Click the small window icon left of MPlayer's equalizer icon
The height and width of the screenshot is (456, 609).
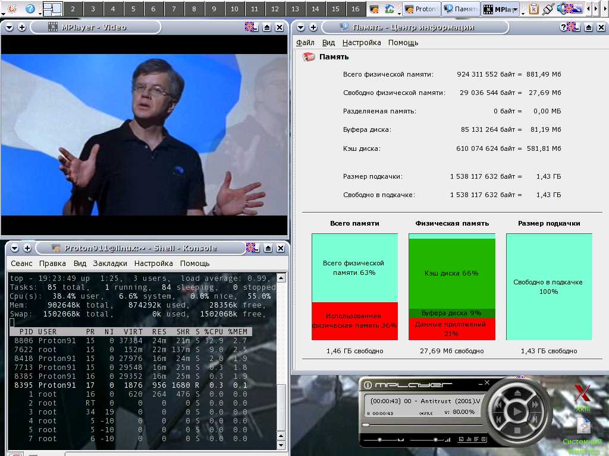(x=461, y=439)
